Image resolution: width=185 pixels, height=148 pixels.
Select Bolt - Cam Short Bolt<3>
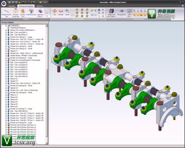pyautogui.click(x=19, y=74)
